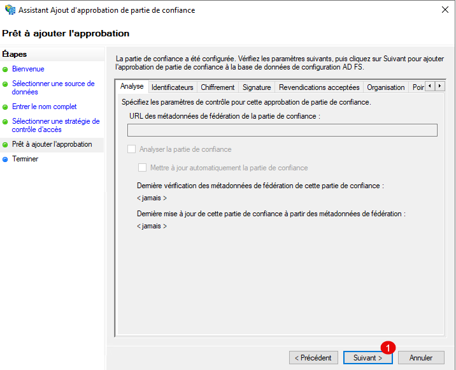Show the Revendications acceptées tab
456x370 pixels.
318,87
